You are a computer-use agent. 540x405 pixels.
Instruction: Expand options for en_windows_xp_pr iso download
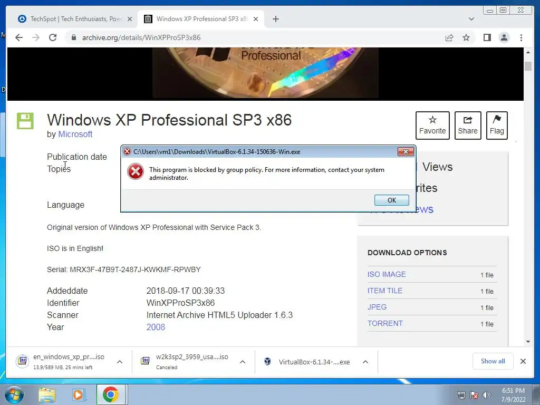(x=120, y=362)
